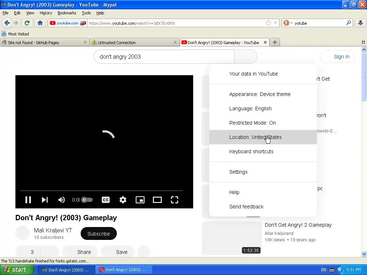Enable miniplayer mode

(140, 200)
